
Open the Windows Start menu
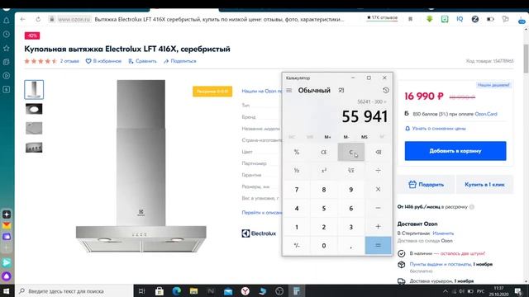pyautogui.click(x=7, y=291)
